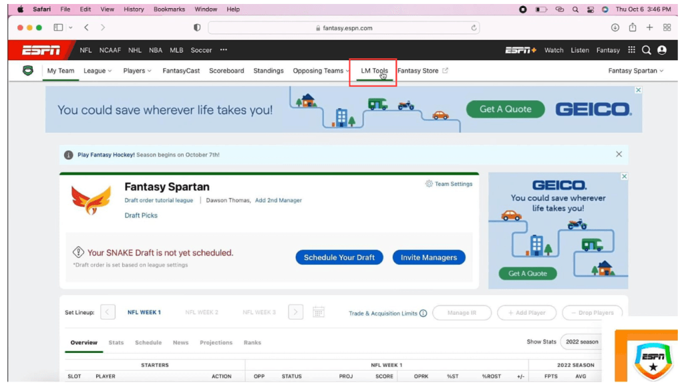The image size is (684, 385).
Task: Click the ESPN+ logo
Action: coord(521,50)
